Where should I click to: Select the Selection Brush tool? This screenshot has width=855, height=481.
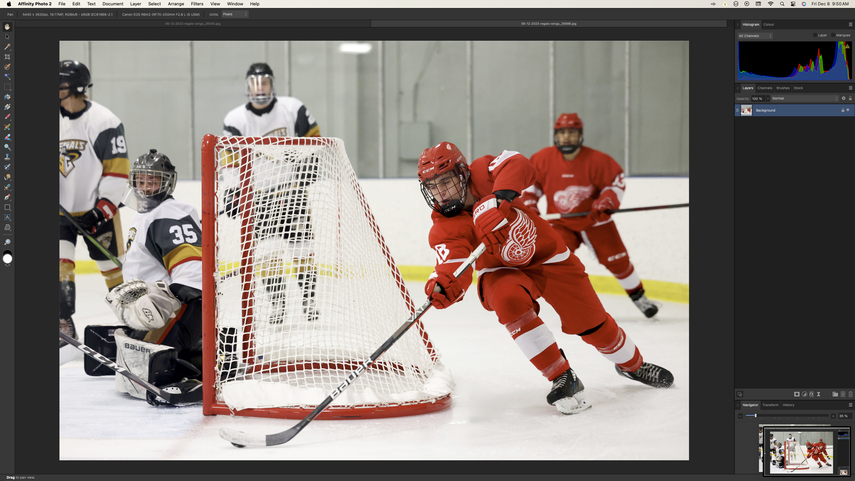7,67
